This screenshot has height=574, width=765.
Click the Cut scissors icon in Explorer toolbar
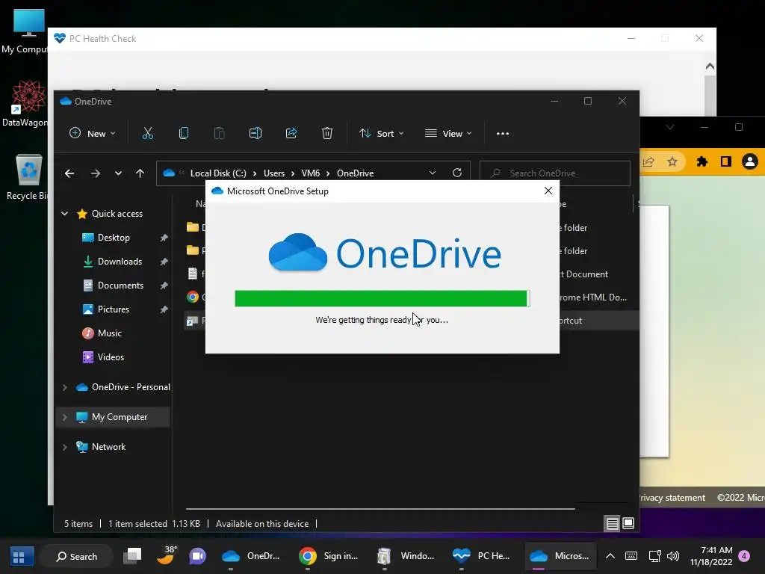(x=147, y=133)
